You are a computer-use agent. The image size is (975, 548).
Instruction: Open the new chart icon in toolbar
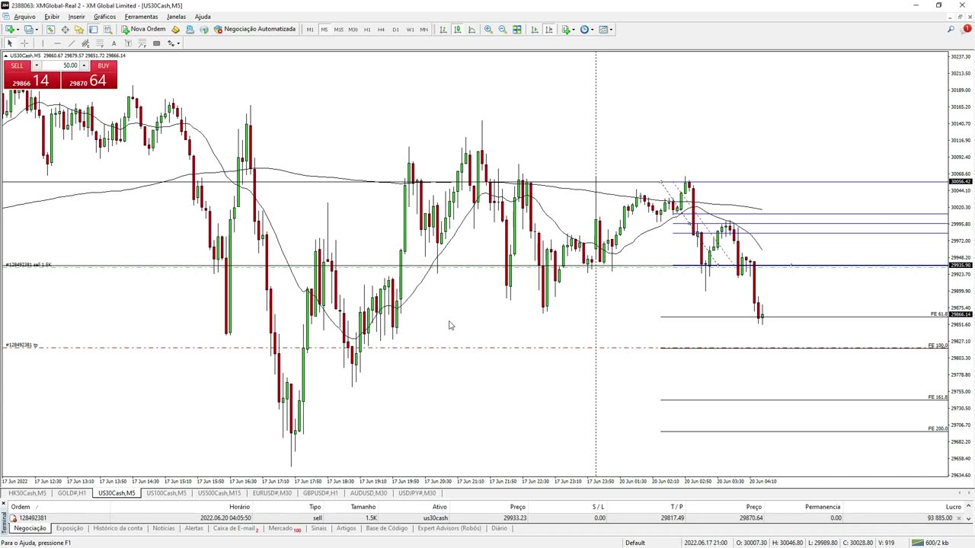click(11, 29)
